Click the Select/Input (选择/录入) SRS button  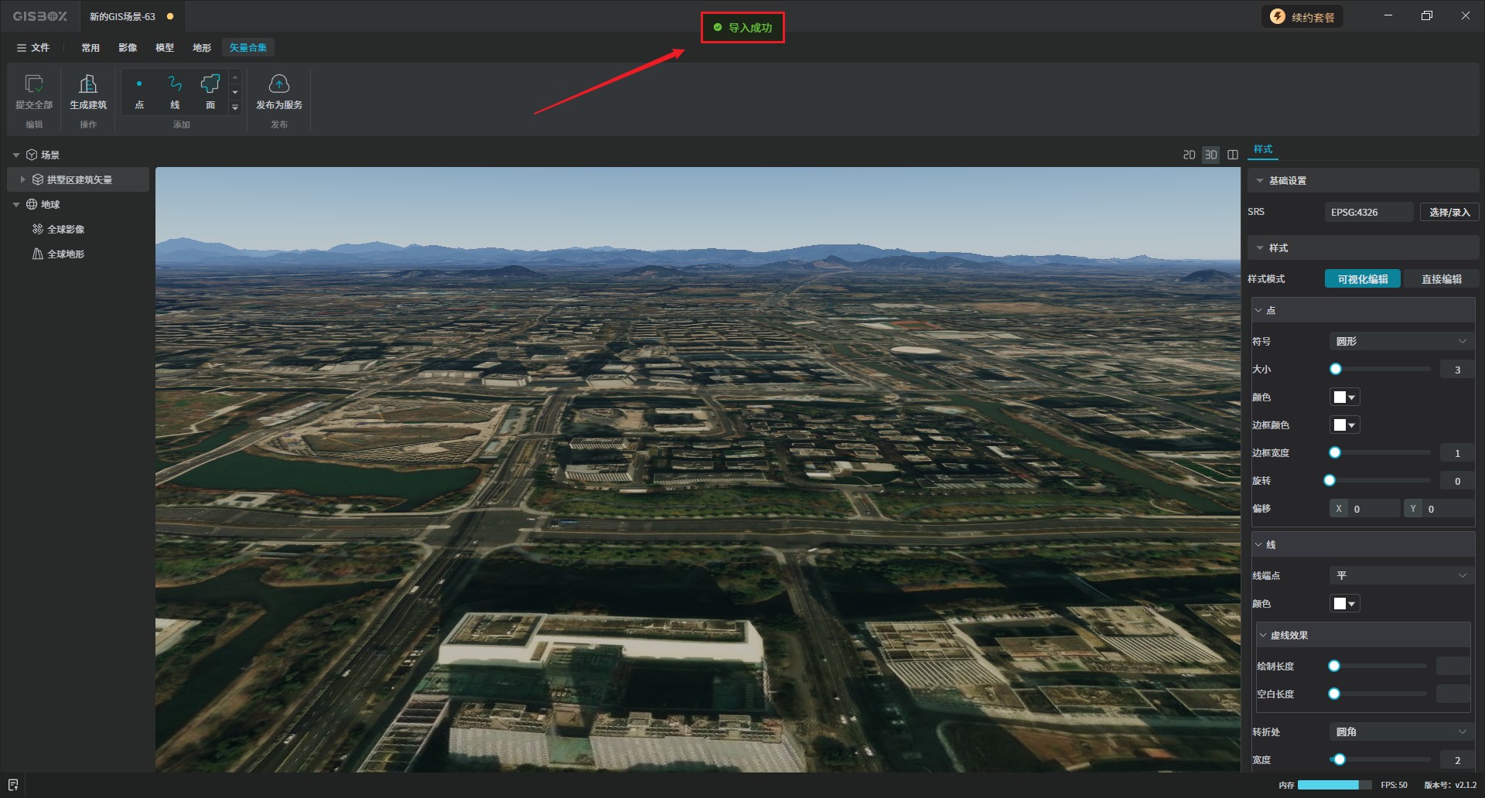1449,212
